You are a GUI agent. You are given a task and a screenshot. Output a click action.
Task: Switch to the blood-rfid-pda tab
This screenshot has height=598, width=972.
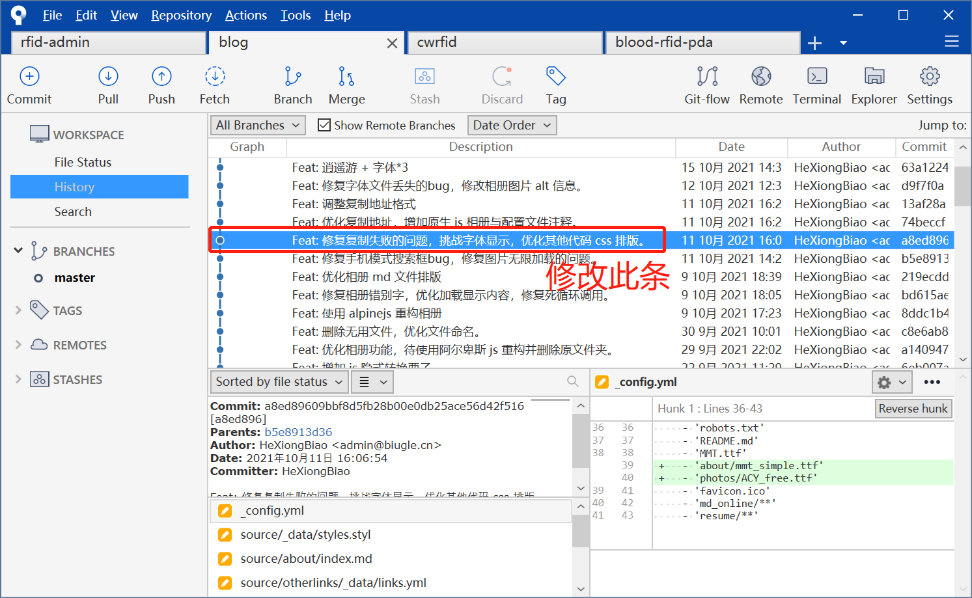tap(702, 43)
